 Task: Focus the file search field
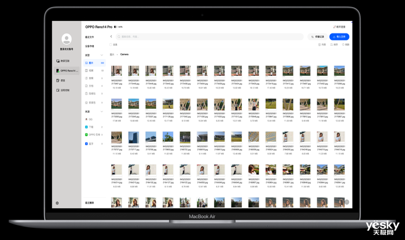coord(209,36)
